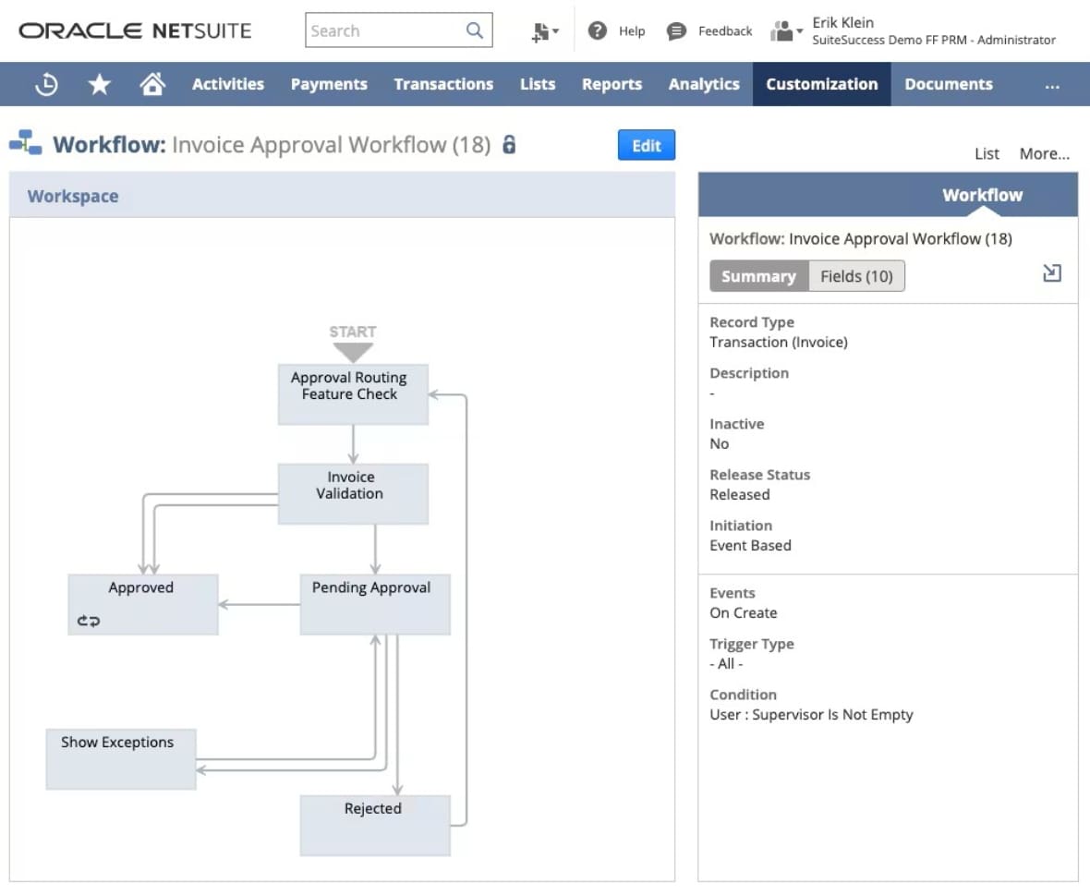Open the Transactions menu
The image size is (1090, 895).
[x=443, y=84]
